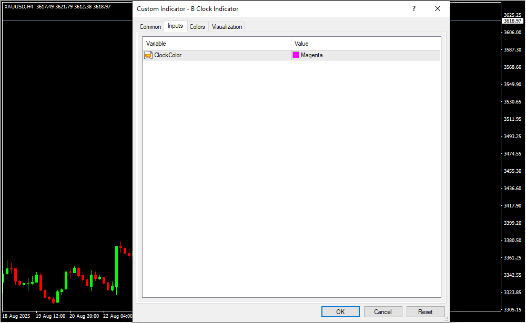Image resolution: width=526 pixels, height=323 pixels.
Task: Switch to the Common tab
Action: tap(150, 27)
